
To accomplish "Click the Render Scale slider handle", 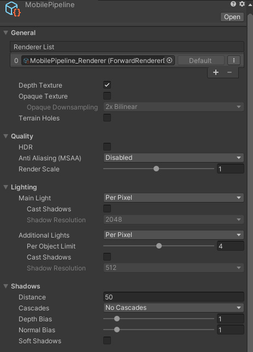I will point(156,169).
